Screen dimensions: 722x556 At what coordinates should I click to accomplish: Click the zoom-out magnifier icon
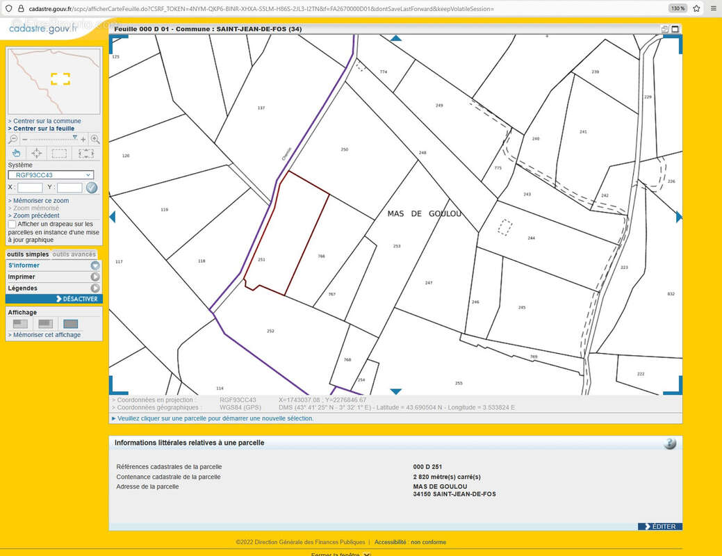click(x=14, y=139)
